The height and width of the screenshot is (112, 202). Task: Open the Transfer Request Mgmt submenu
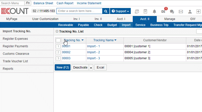pyautogui.click(x=187, y=25)
